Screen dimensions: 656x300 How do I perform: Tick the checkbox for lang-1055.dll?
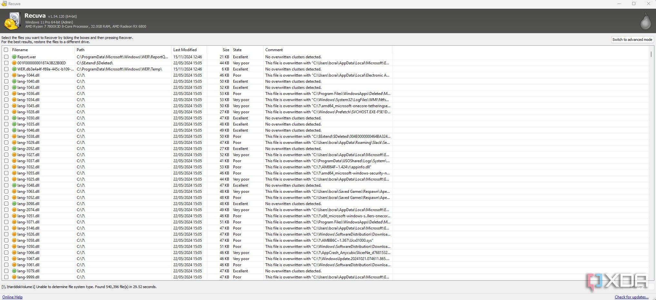point(6,173)
